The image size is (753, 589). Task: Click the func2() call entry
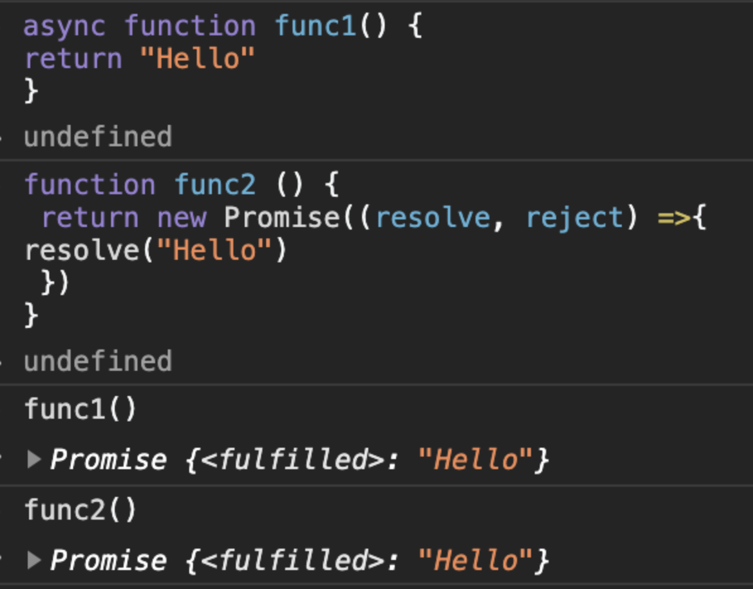(81, 510)
